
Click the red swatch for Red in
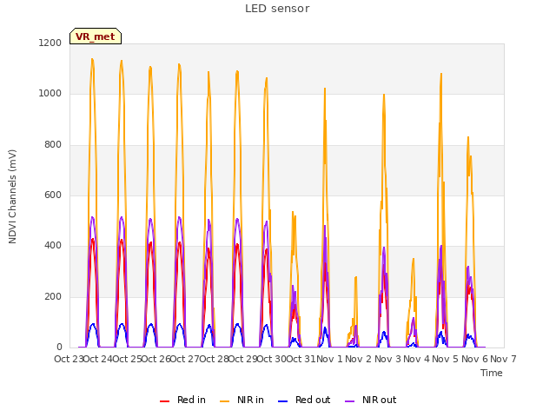(164, 401)
